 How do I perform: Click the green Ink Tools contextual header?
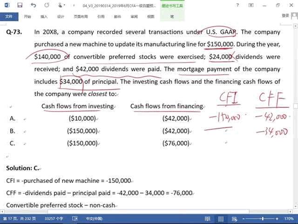[x=172, y=6]
